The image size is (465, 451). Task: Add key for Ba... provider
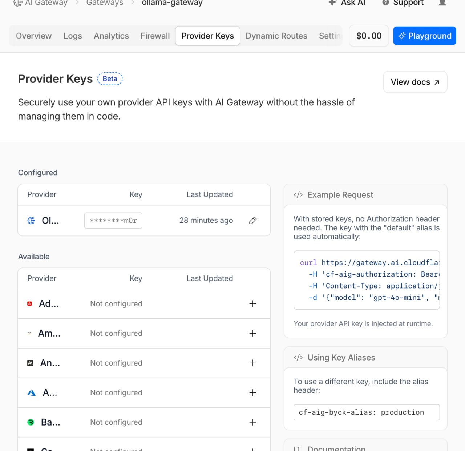coord(253,422)
